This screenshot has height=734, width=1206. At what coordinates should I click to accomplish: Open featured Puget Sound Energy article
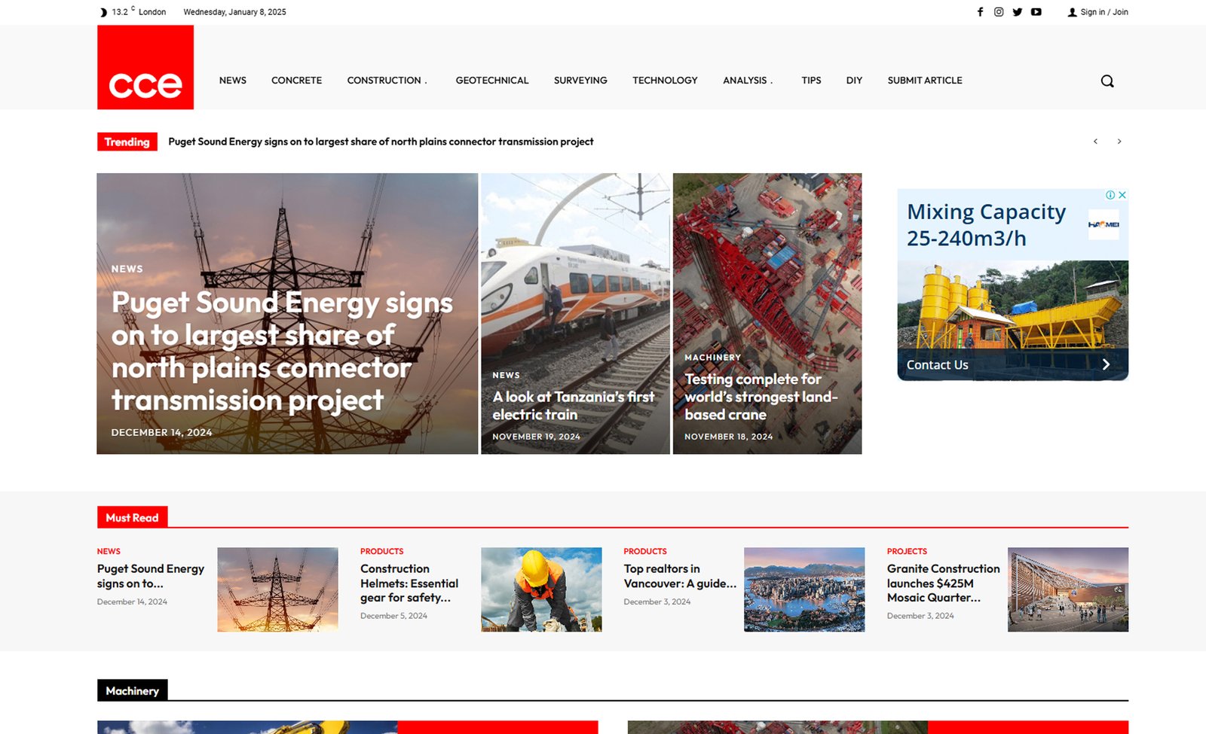click(283, 352)
